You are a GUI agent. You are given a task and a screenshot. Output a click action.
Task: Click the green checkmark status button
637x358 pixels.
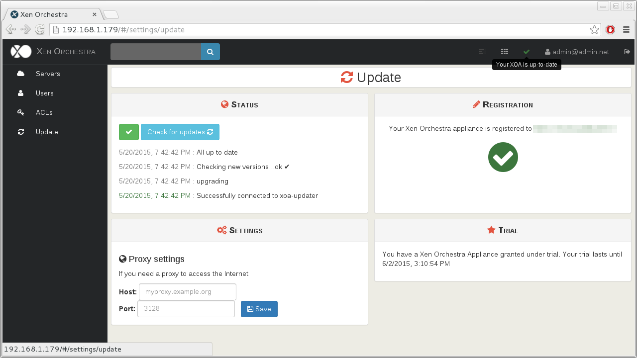(x=129, y=132)
